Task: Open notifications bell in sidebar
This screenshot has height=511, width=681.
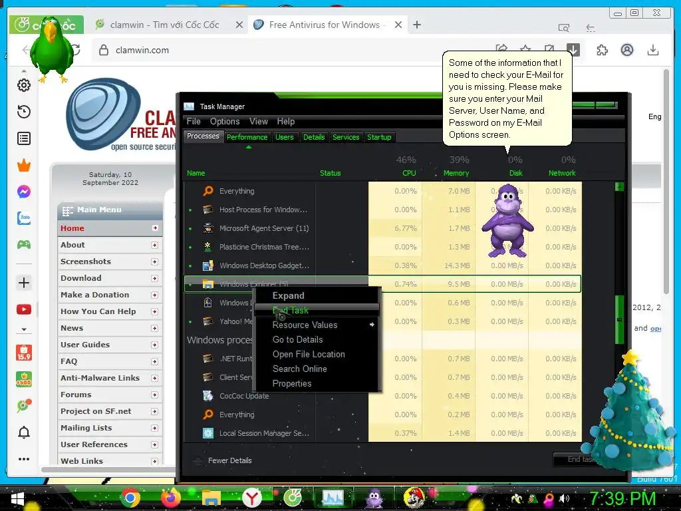Action: pos(24,432)
